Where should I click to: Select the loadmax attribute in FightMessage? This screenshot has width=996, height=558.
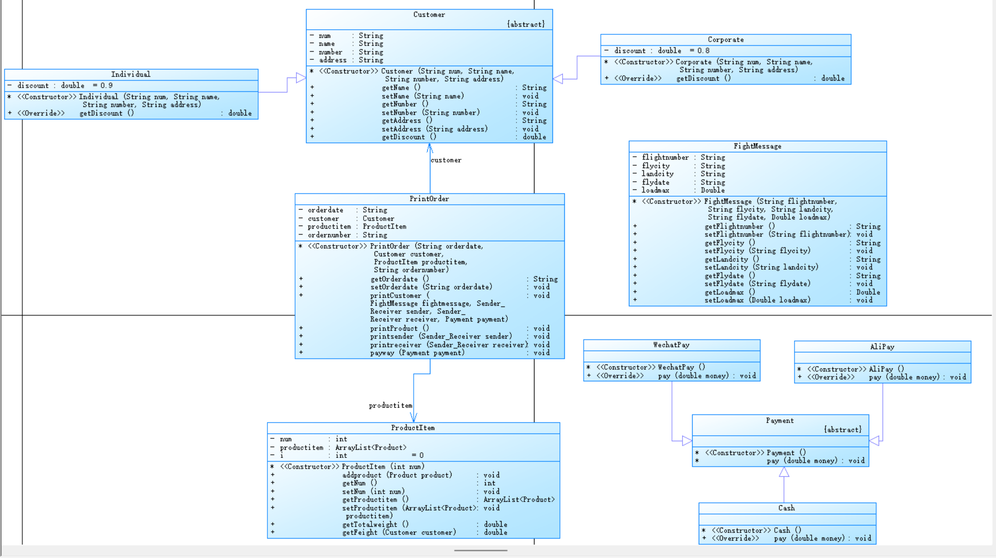(x=655, y=190)
